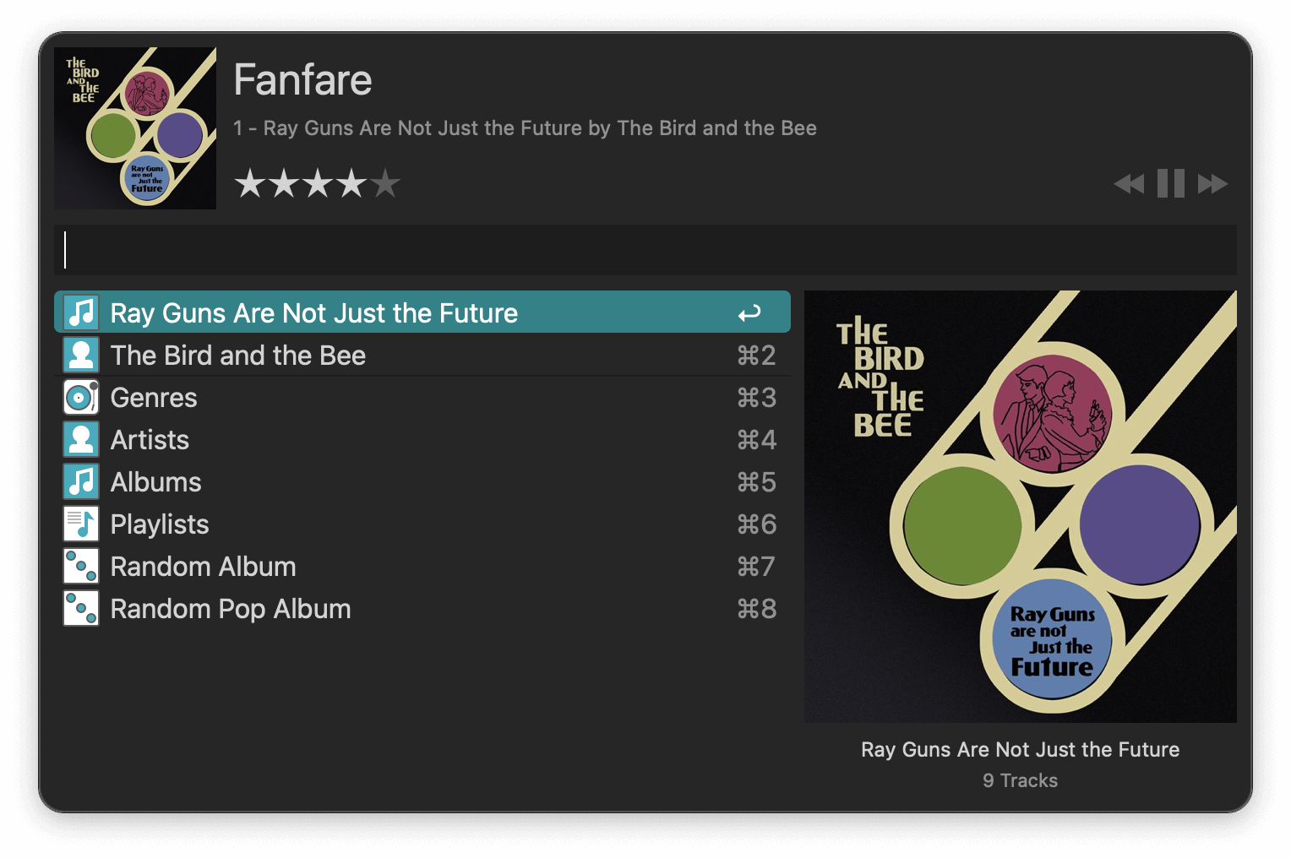Image resolution: width=1291 pixels, height=858 pixels.
Task: Click the dots icon beside Random Album
Action: [x=81, y=566]
